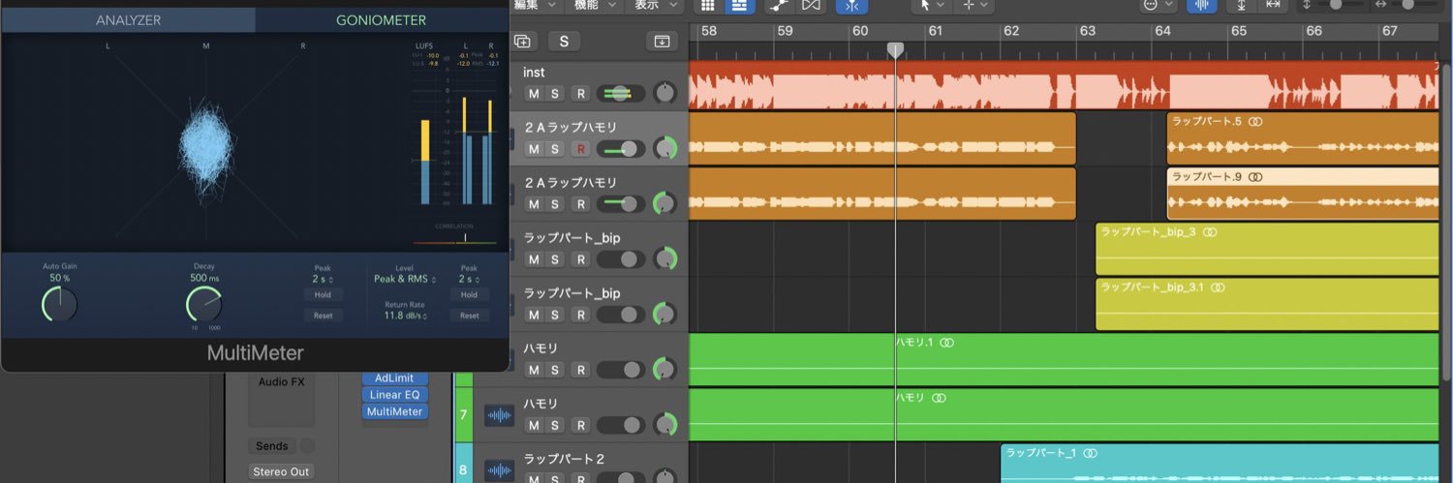Click duplicate track icon above track headers
The height and width of the screenshot is (483, 1453).
click(523, 41)
